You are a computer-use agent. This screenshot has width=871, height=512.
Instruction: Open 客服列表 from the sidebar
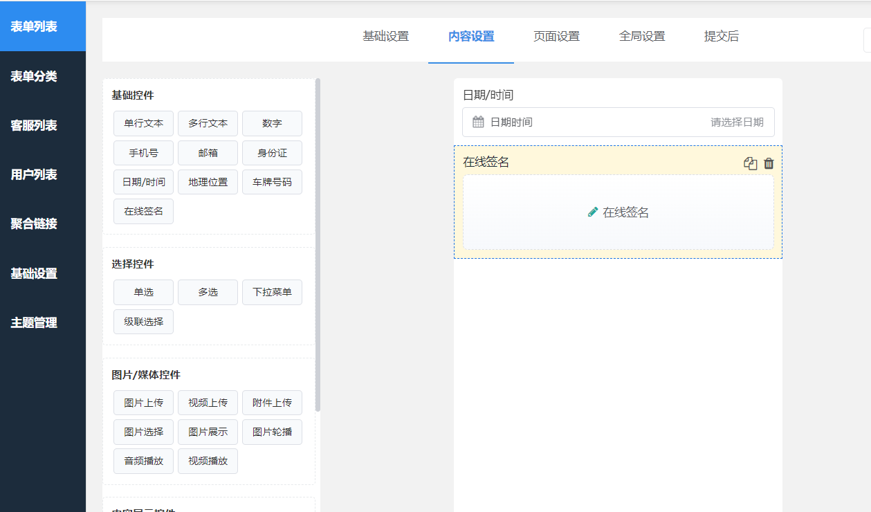click(x=34, y=126)
